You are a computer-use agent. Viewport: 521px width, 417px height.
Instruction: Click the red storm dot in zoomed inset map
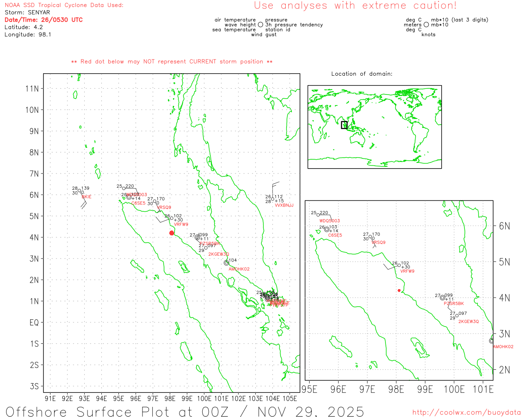point(399,290)
